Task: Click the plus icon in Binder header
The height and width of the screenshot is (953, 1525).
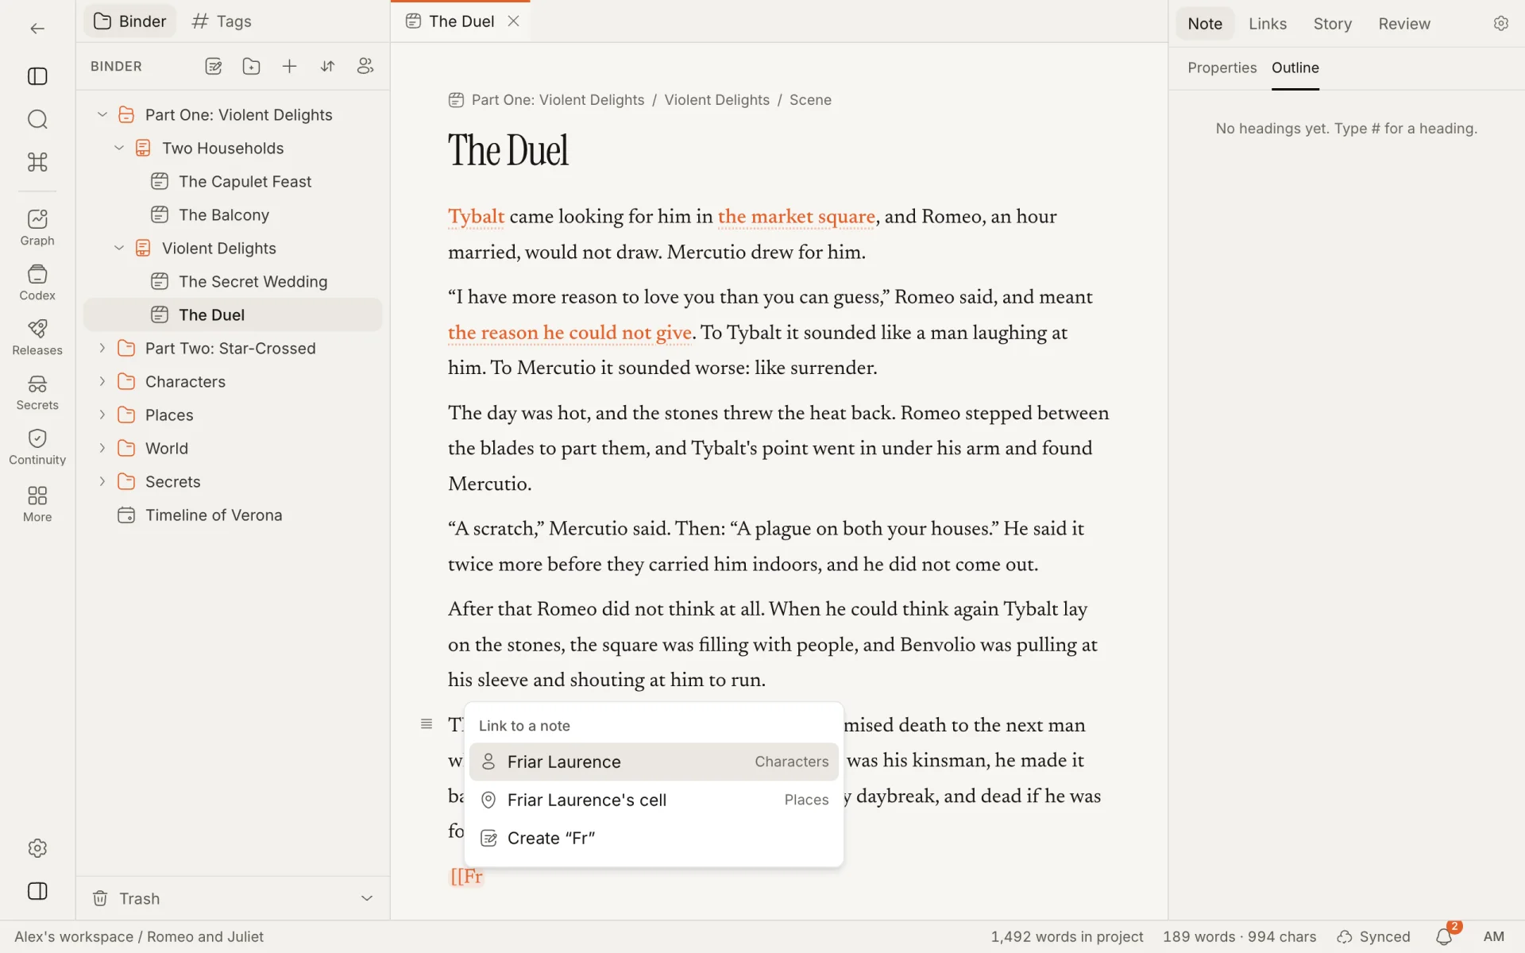Action: point(290,67)
